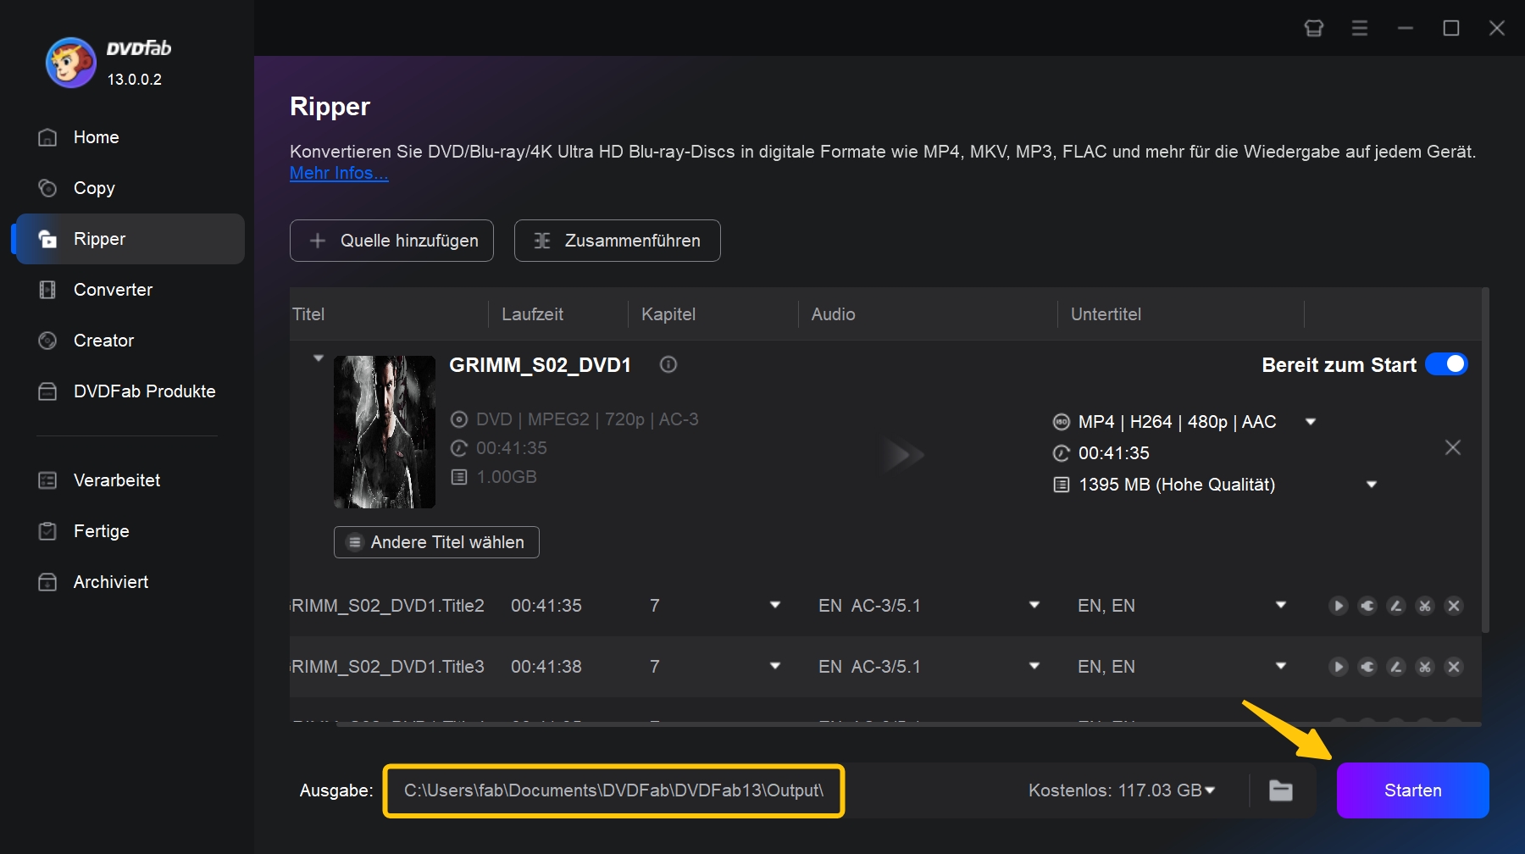
Task: Click the Audio column header
Action: 834,314
